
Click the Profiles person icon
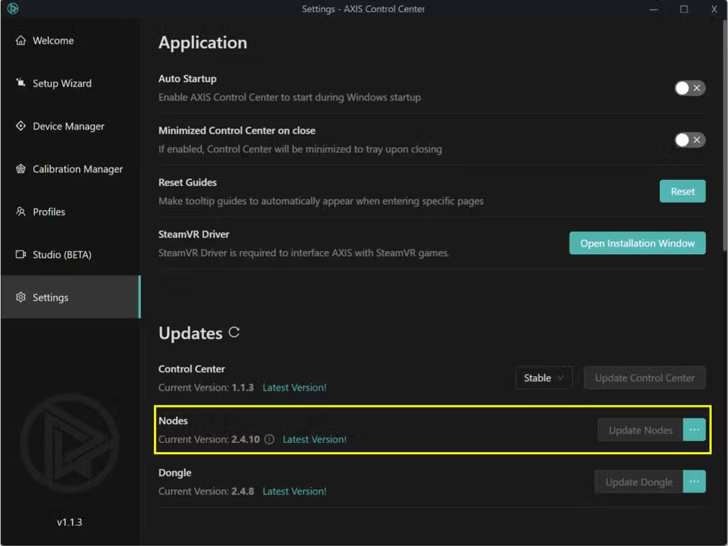coord(20,212)
